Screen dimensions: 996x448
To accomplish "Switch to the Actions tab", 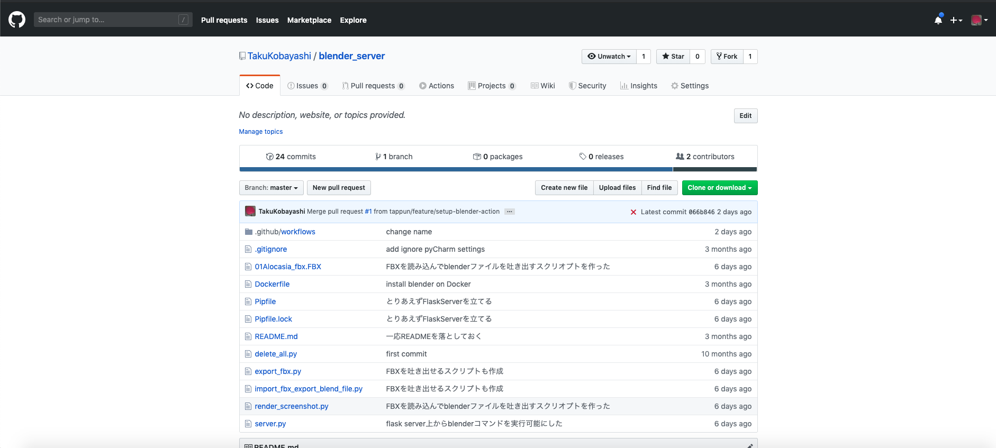I will pyautogui.click(x=437, y=86).
